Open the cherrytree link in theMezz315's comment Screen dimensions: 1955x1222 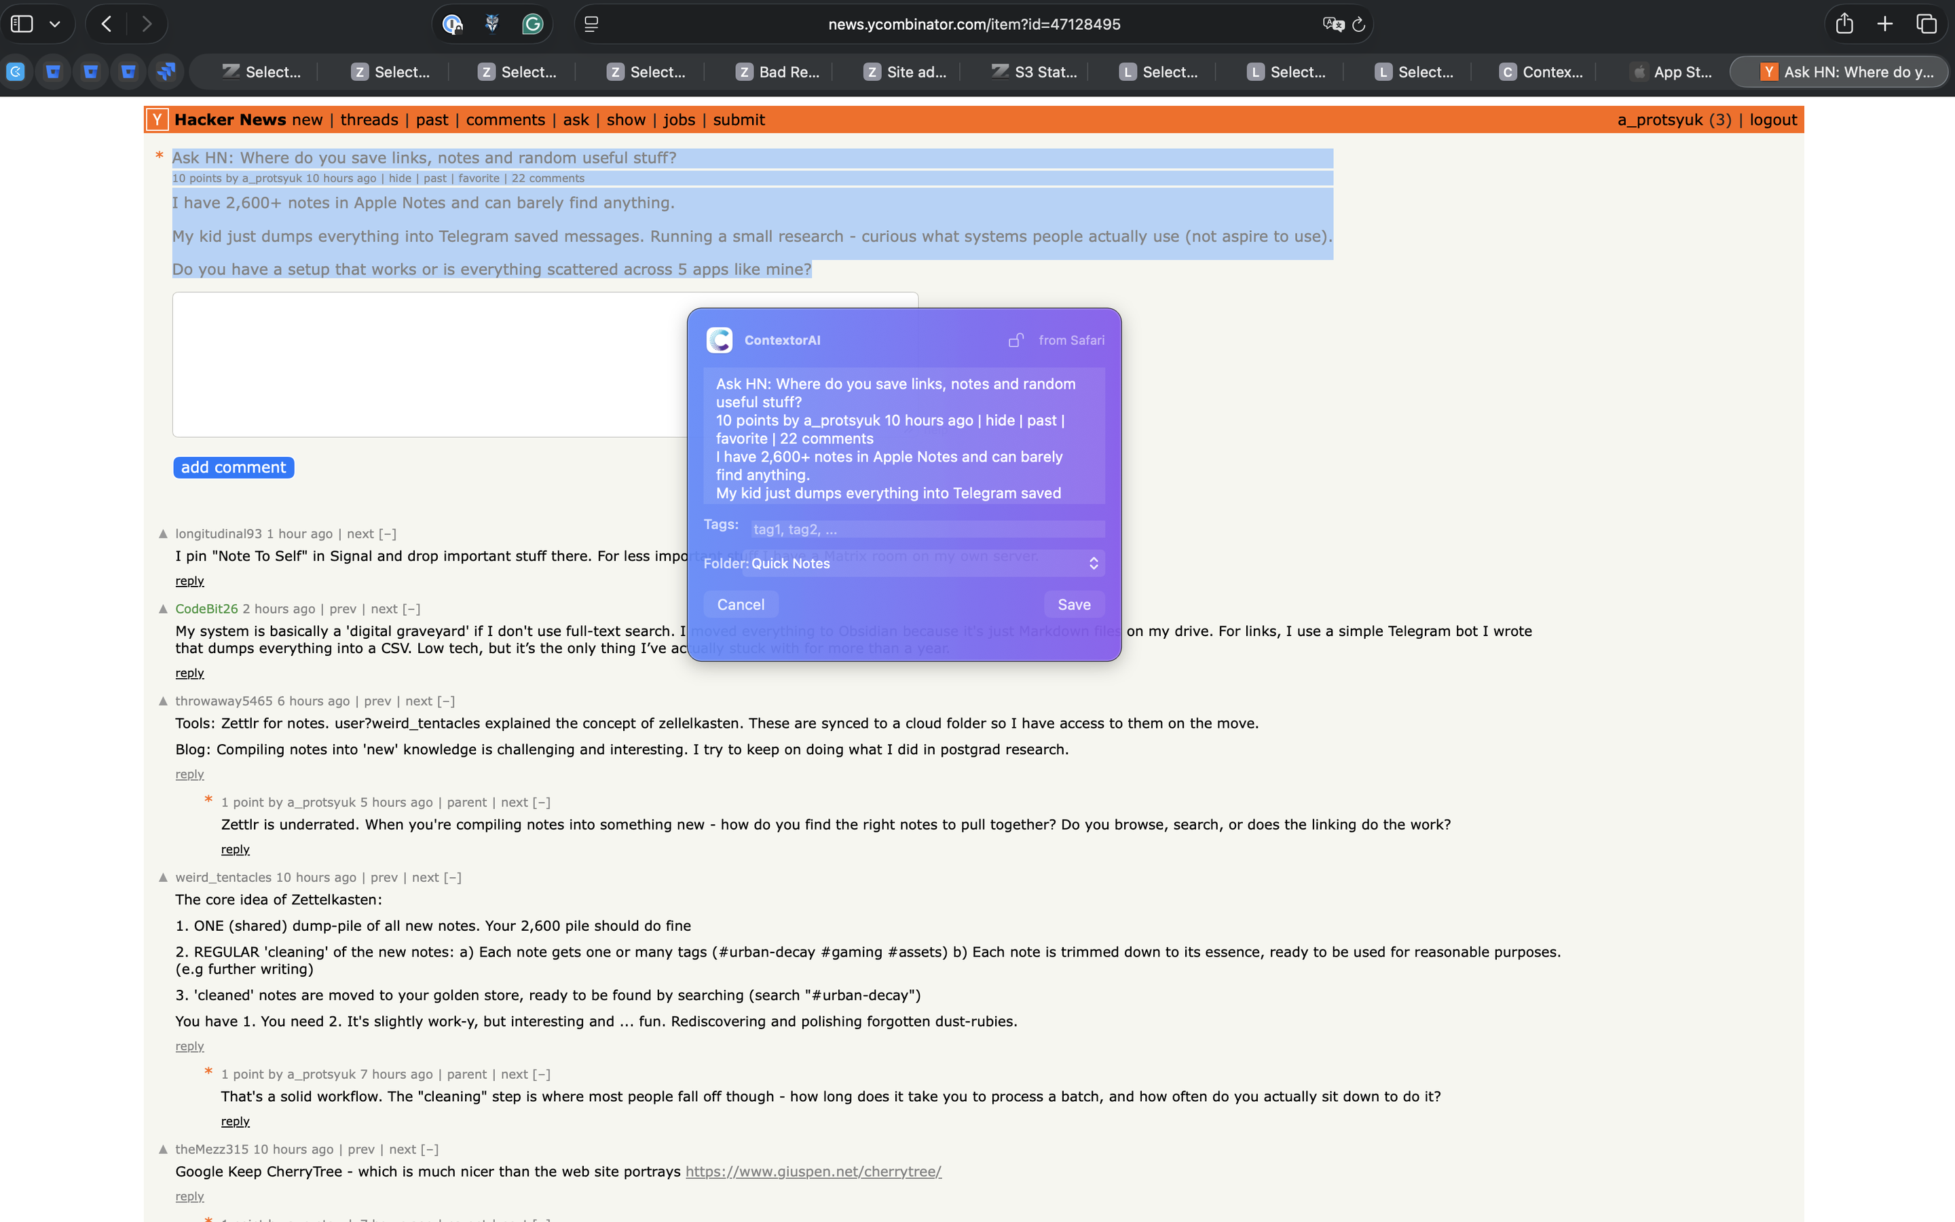[813, 1170]
